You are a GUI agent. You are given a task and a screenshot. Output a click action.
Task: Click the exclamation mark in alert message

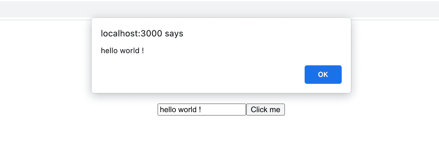click(143, 51)
